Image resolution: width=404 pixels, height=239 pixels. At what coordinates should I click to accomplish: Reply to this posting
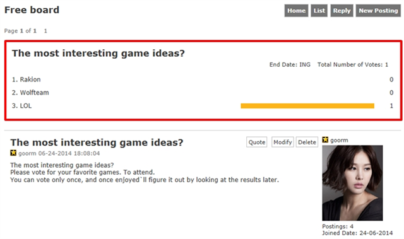click(342, 11)
